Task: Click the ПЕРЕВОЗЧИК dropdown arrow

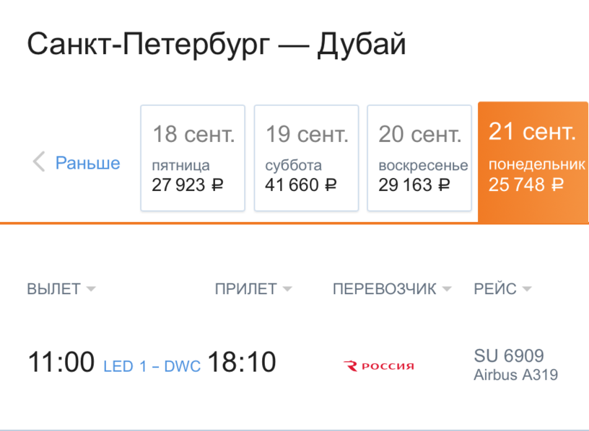Action: click(x=447, y=289)
